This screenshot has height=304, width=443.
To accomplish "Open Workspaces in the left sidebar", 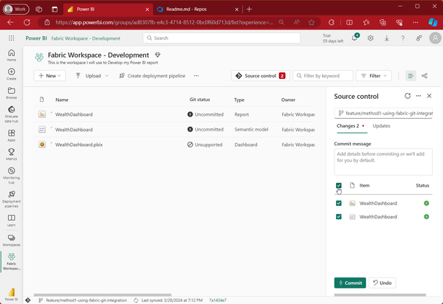I will (x=11, y=241).
